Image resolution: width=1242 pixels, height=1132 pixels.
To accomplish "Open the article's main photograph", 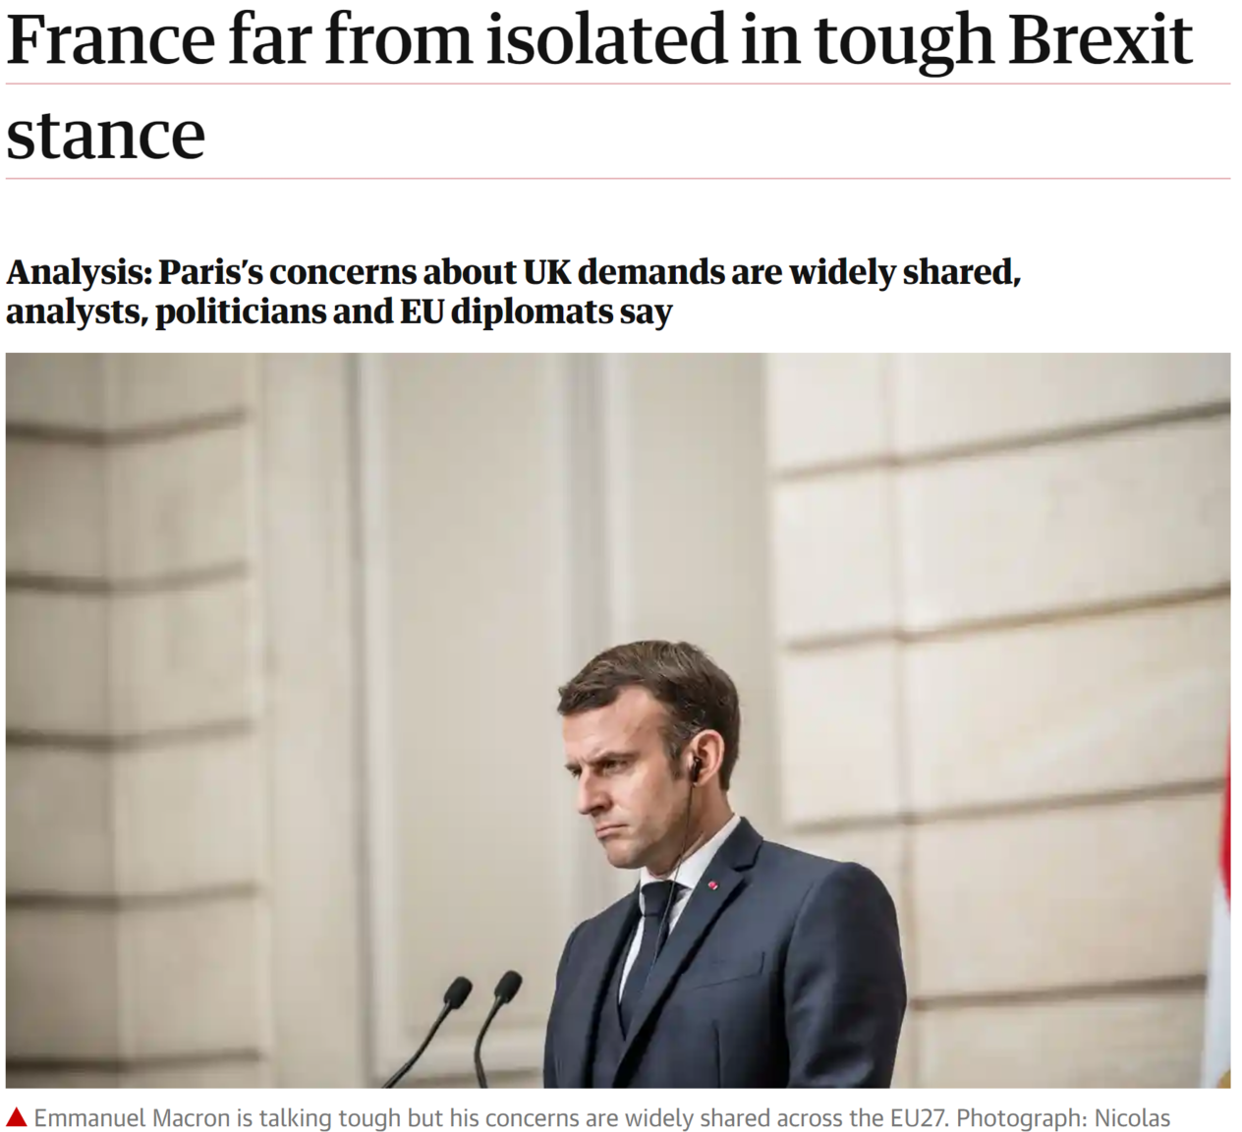I will point(618,720).
